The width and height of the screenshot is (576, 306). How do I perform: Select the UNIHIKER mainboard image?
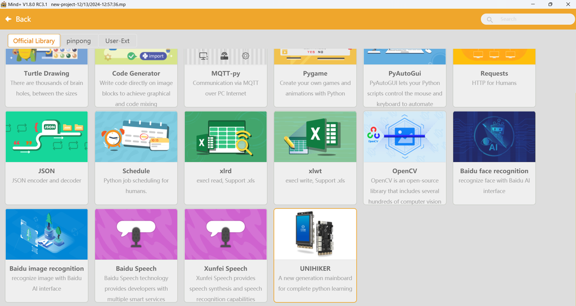[315, 235]
